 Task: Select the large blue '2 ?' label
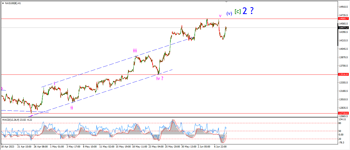[248, 11]
